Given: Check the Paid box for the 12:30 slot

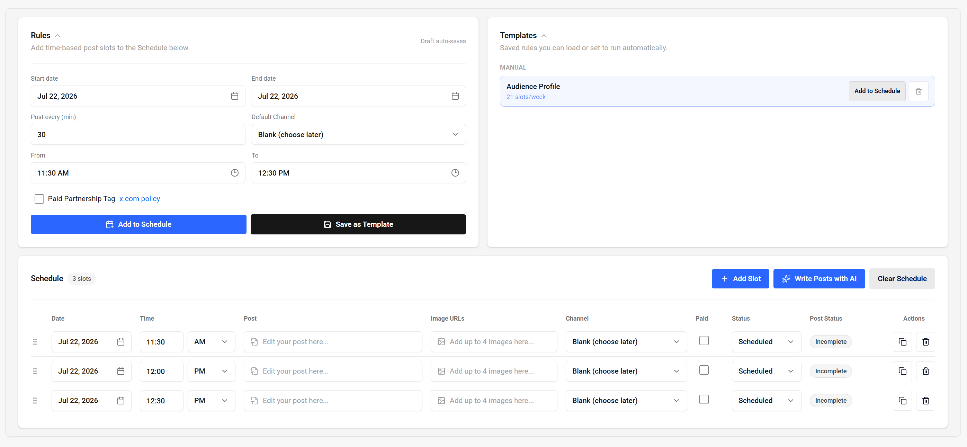Looking at the screenshot, I should coord(704,400).
